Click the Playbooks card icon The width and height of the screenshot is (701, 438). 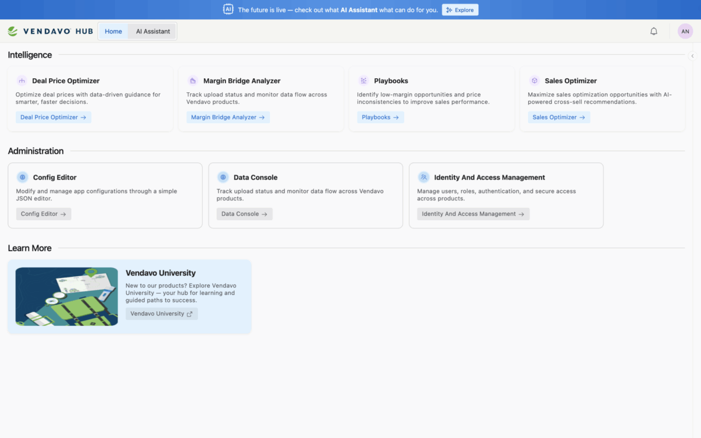[363, 81]
